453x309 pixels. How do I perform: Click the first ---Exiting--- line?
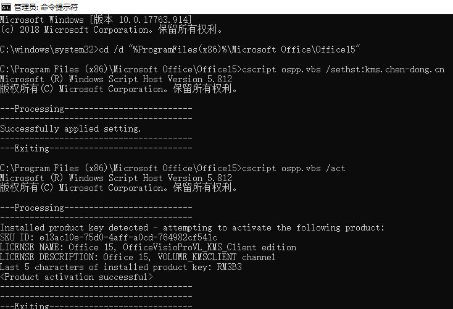(x=96, y=148)
